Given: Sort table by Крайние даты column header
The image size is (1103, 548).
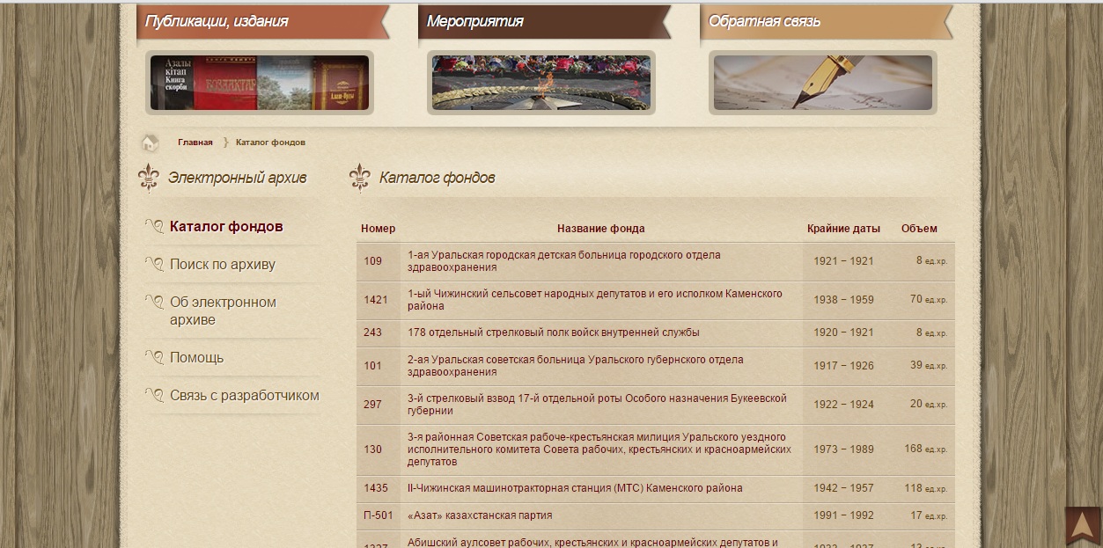Looking at the screenshot, I should [x=842, y=229].
